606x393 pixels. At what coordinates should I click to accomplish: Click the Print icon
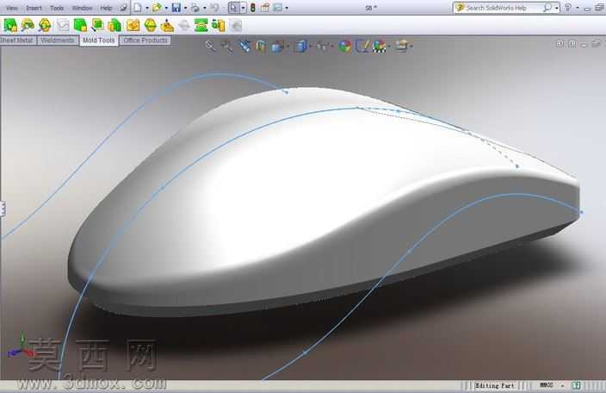(195, 8)
